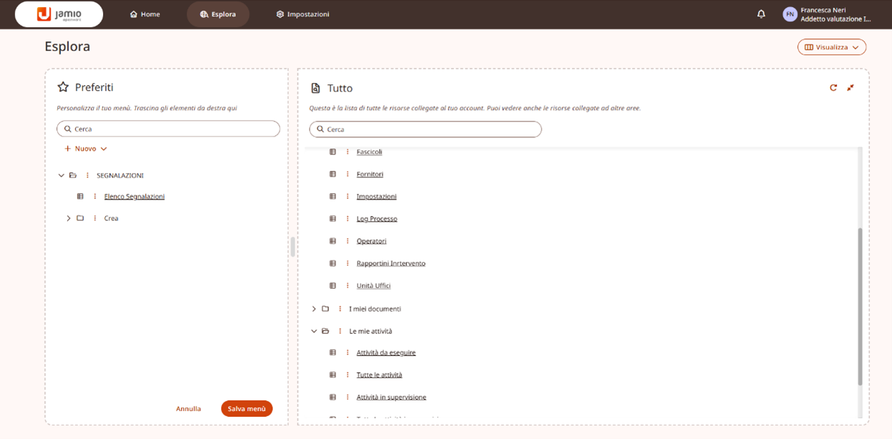Open the Fornitori link
The width and height of the screenshot is (892, 439).
click(370, 174)
